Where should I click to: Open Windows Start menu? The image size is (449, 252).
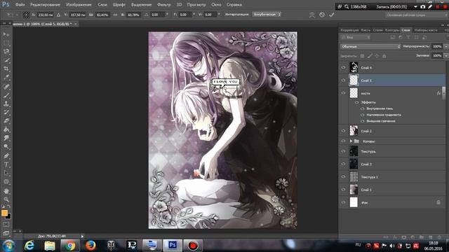(x=9, y=246)
